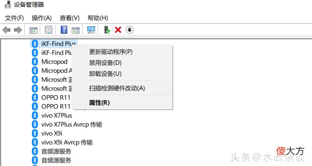The height and width of the screenshot is (166, 312).
Task: Click the Bluetooth icon beside vivo X7Plus Avrcp 传输
Action: click(35, 125)
